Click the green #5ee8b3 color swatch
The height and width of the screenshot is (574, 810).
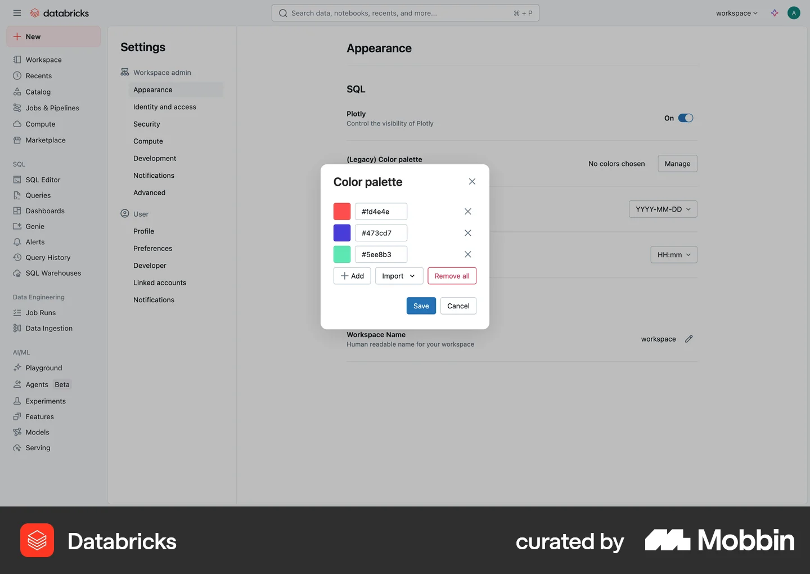point(342,254)
